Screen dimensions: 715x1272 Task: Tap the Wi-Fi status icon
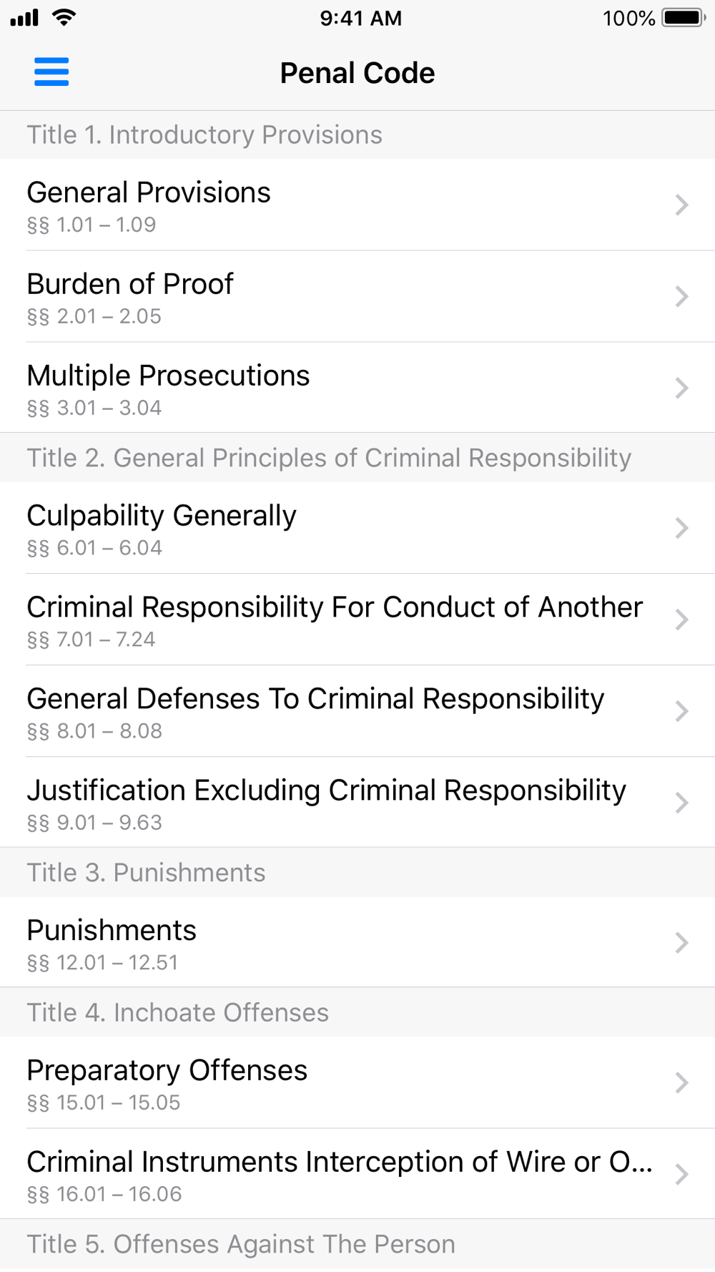(64, 18)
